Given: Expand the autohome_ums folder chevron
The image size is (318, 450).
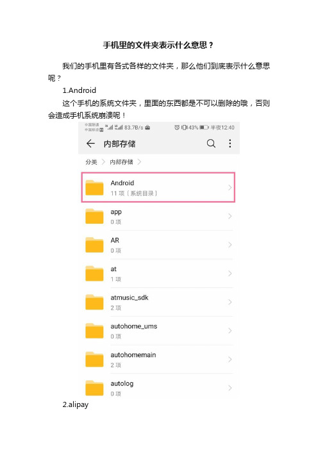Looking at the screenshot, I should pos(230,331).
